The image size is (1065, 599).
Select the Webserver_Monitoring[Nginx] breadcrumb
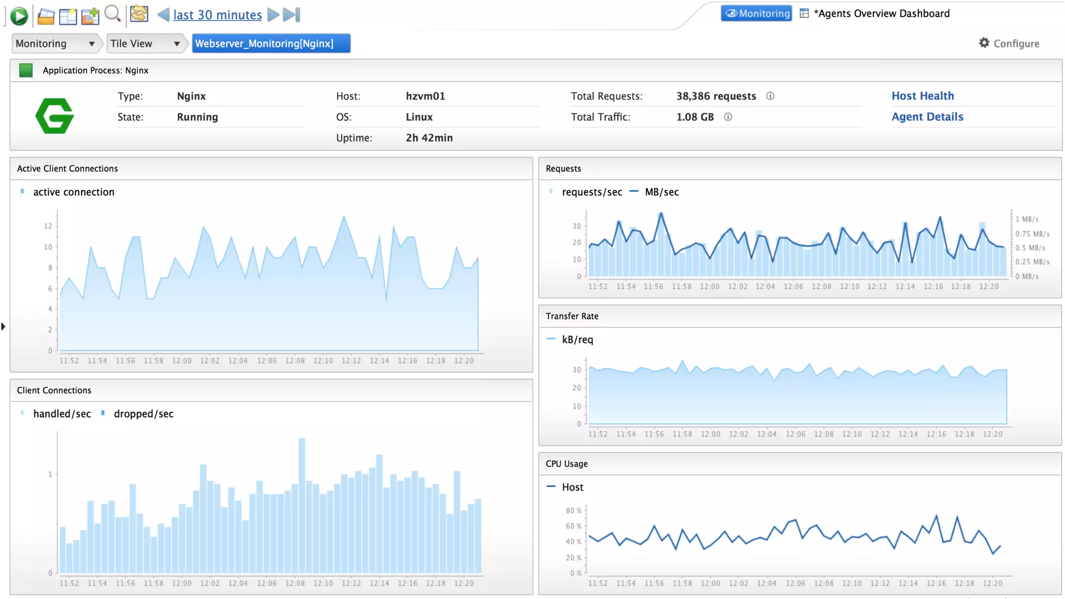click(x=271, y=44)
